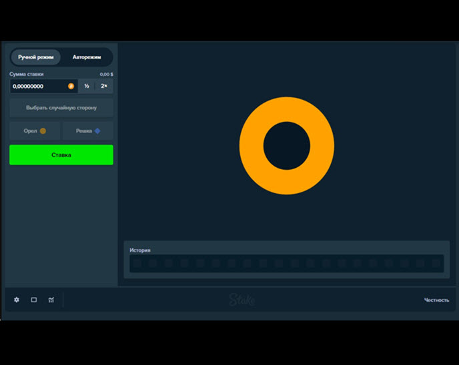Toggle theater mode rectangle icon
The image size is (459, 365).
click(34, 300)
